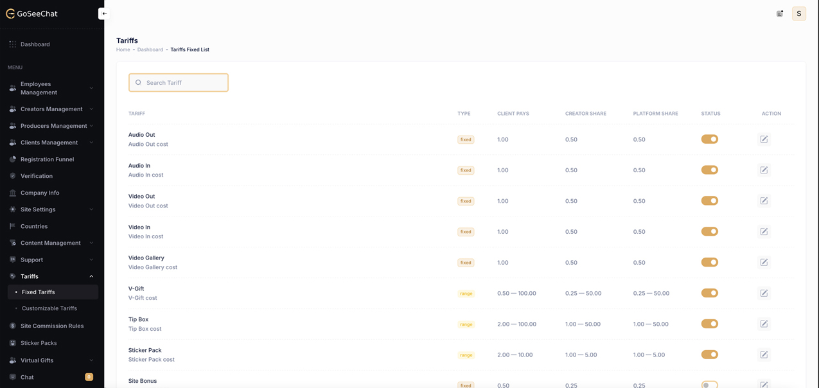Collapse the sidebar with the arrow button
Image resolution: width=819 pixels, height=388 pixels.
104,13
